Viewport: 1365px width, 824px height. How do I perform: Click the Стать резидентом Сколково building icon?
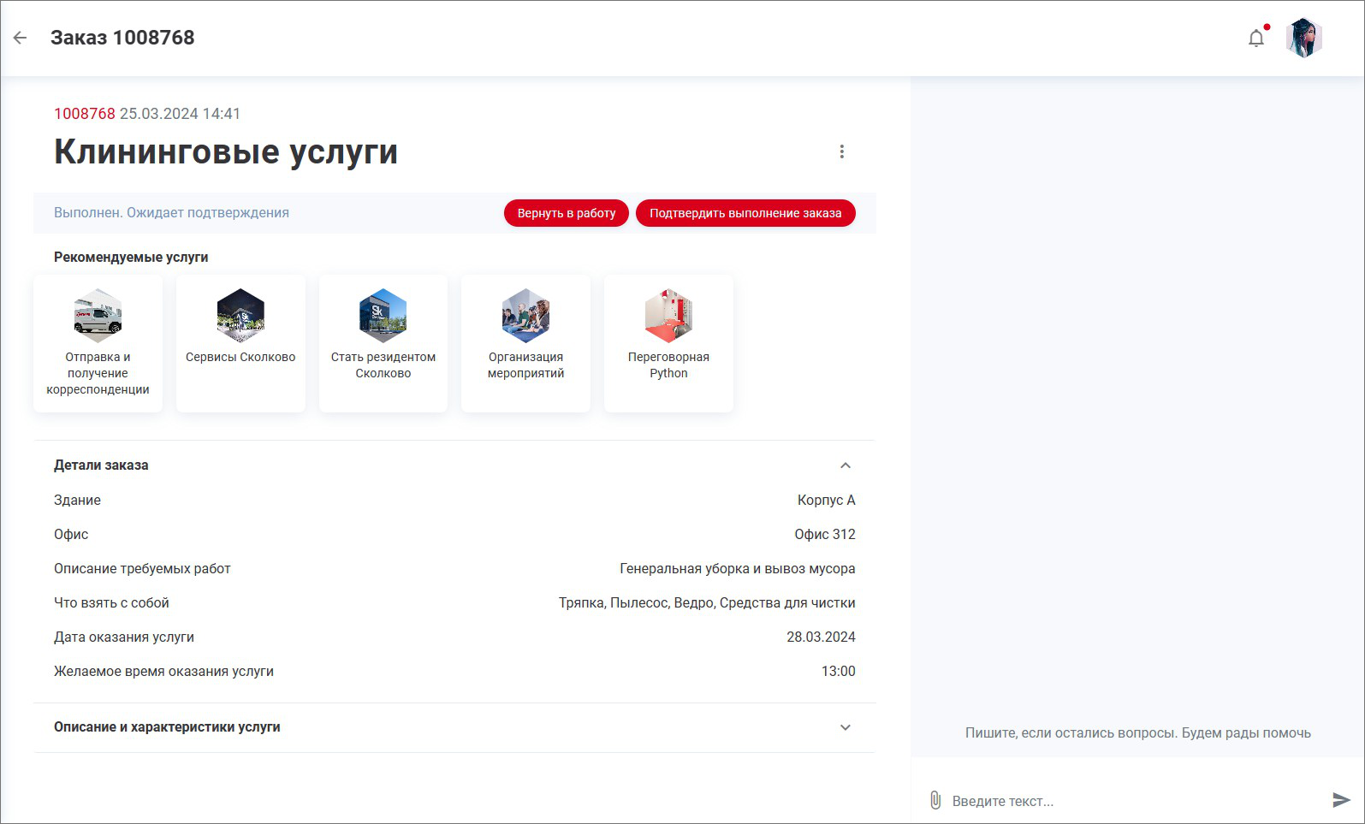(x=383, y=315)
